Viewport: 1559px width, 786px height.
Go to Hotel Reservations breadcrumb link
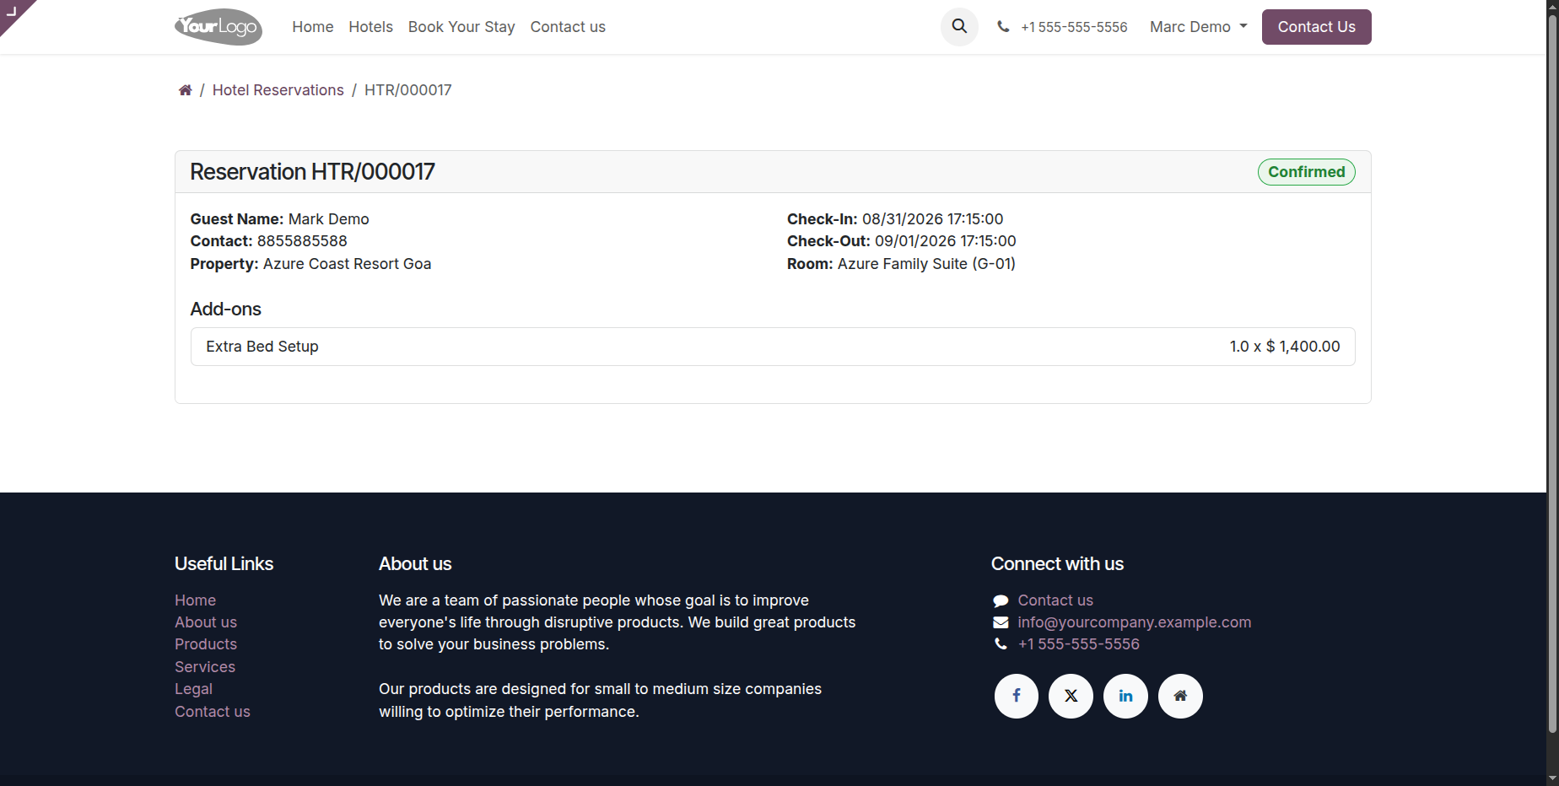278,90
